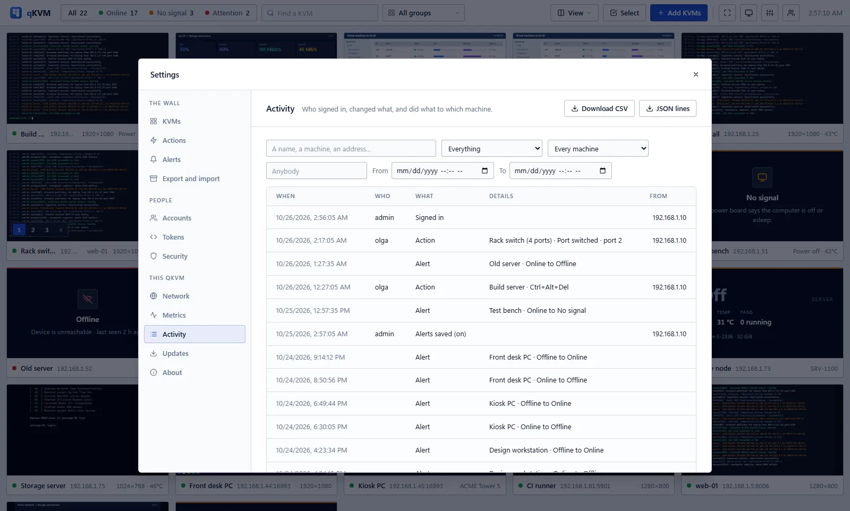
Task: Open Actions settings section
Action: (x=194, y=140)
